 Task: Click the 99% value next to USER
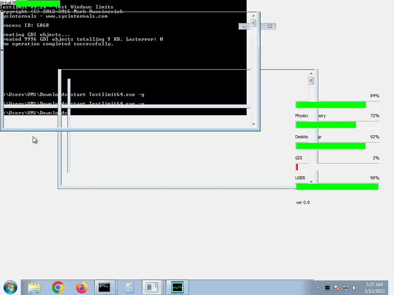coord(375,178)
